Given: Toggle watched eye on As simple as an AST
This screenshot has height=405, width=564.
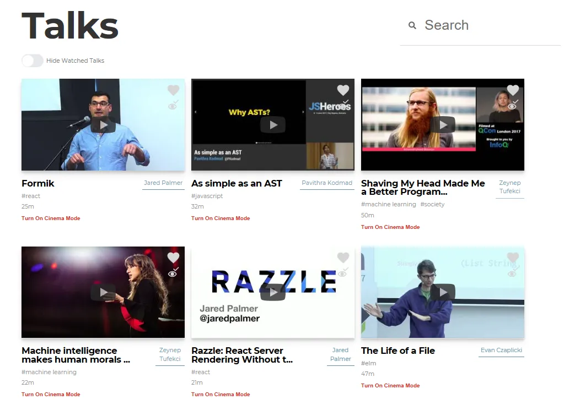Looking at the screenshot, I should coord(343,106).
